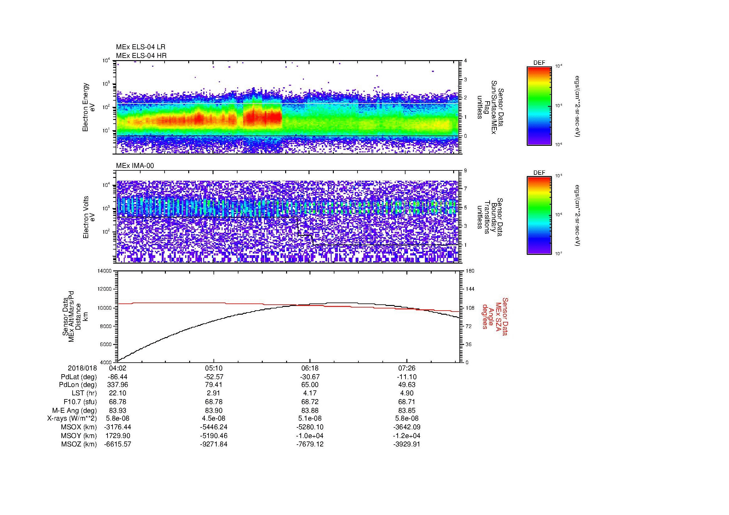This screenshot has width=729, height=515.
Task: Click the PdLon value 337.96
Action: (118, 385)
